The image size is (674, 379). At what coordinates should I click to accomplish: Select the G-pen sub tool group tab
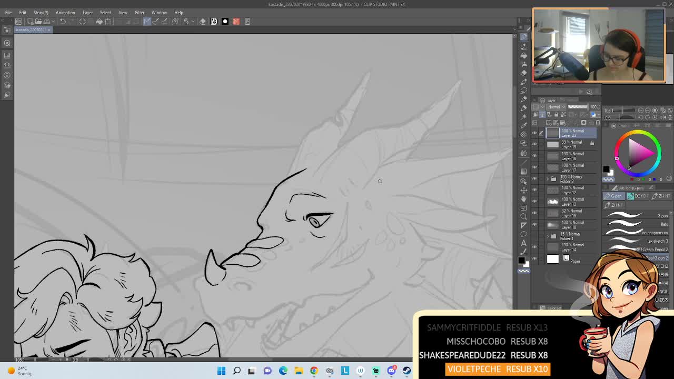(x=613, y=196)
